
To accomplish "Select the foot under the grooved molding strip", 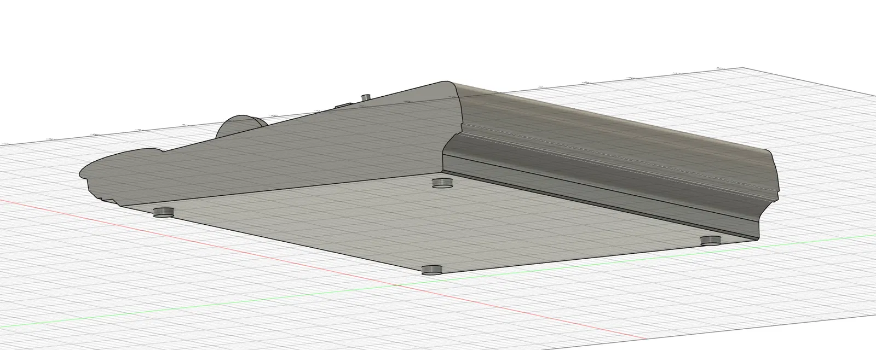I will click(x=442, y=183).
